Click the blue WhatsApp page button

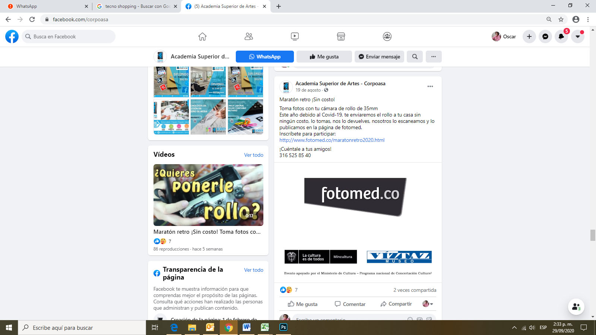click(x=265, y=57)
